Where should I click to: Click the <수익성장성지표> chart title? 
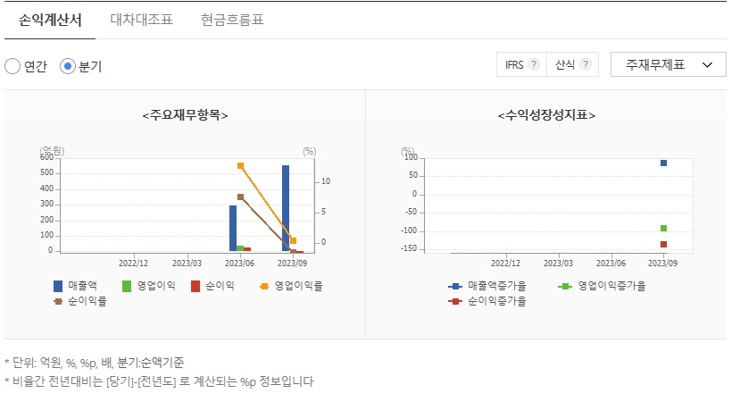coord(546,115)
